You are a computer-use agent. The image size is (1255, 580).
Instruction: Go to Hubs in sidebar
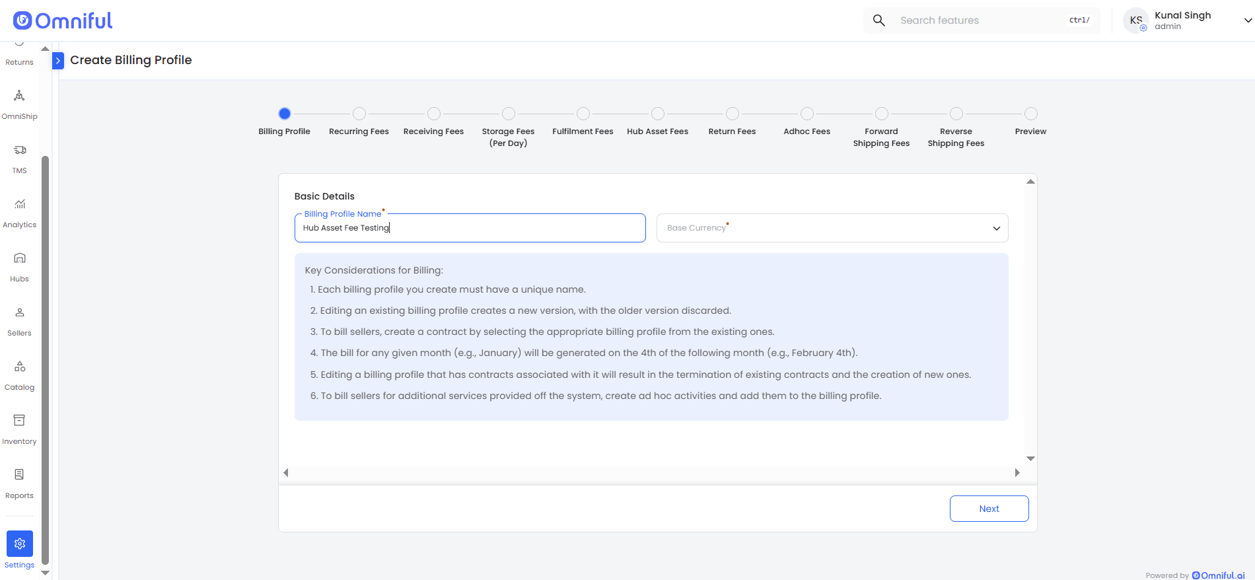(x=20, y=258)
